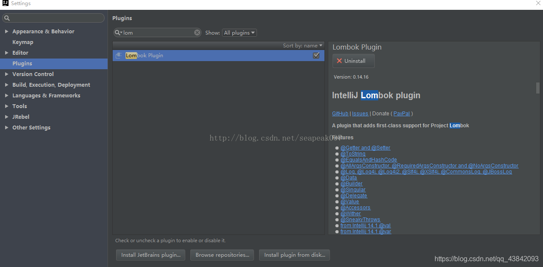Click the settings sidebar search field
The height and width of the screenshot is (267, 543).
coord(53,18)
